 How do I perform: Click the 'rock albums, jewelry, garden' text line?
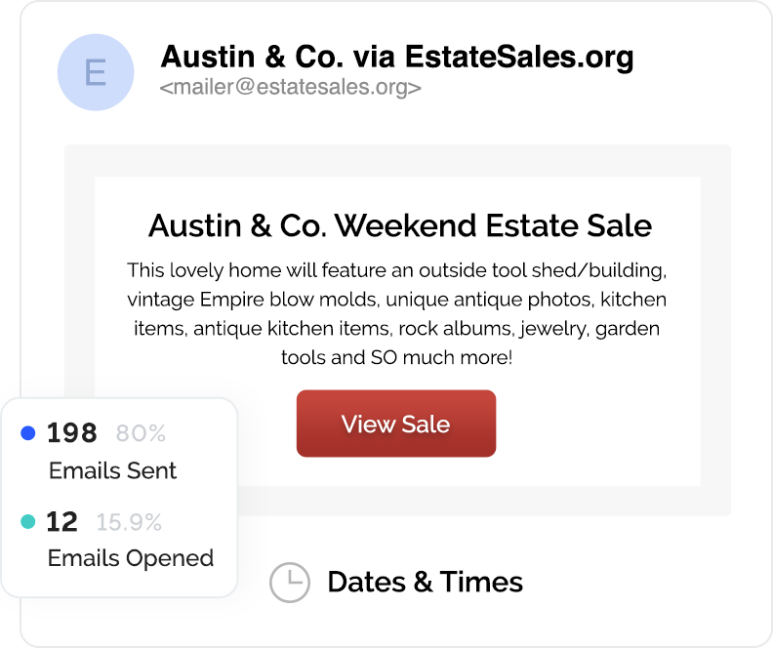coord(397,328)
